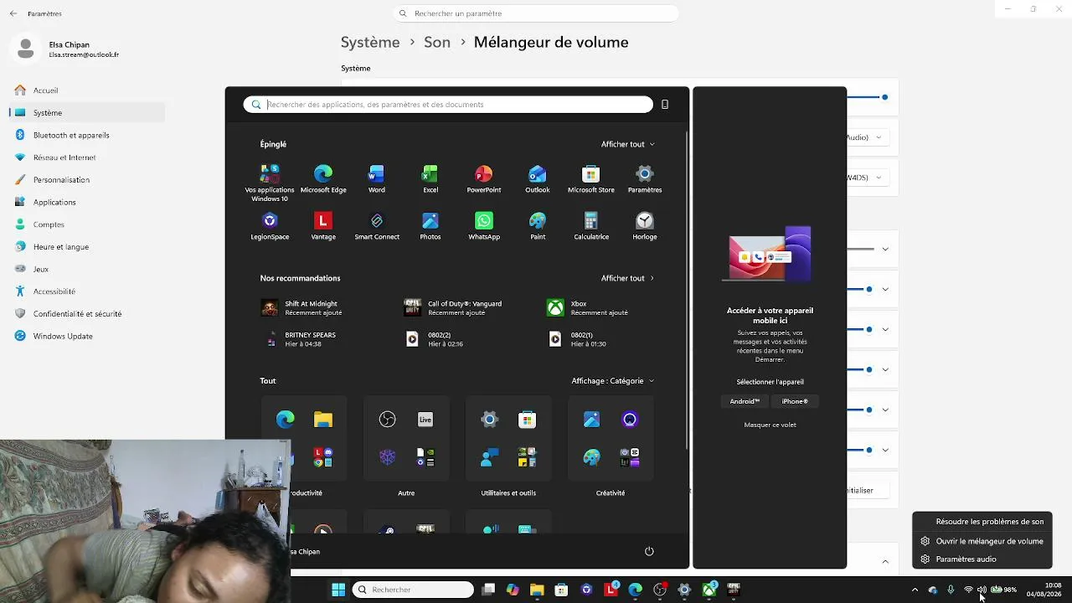Viewport: 1072px width, 603px height.
Task: Show all recommendations with Afficher tout
Action: pyautogui.click(x=627, y=278)
